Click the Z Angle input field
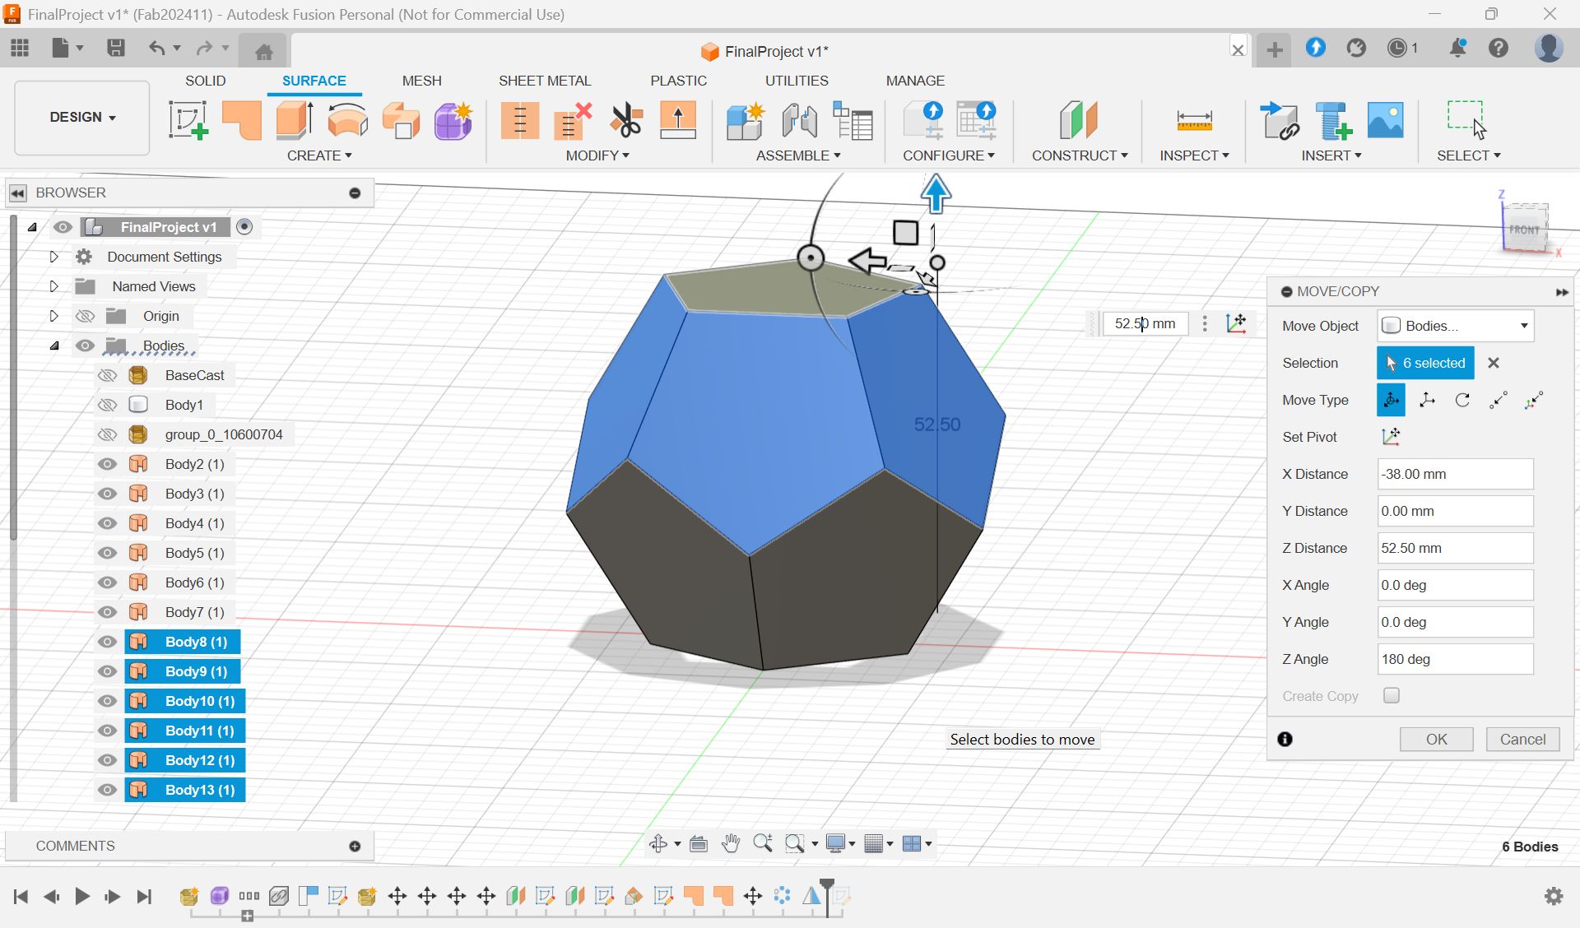This screenshot has width=1580, height=928. tap(1455, 659)
